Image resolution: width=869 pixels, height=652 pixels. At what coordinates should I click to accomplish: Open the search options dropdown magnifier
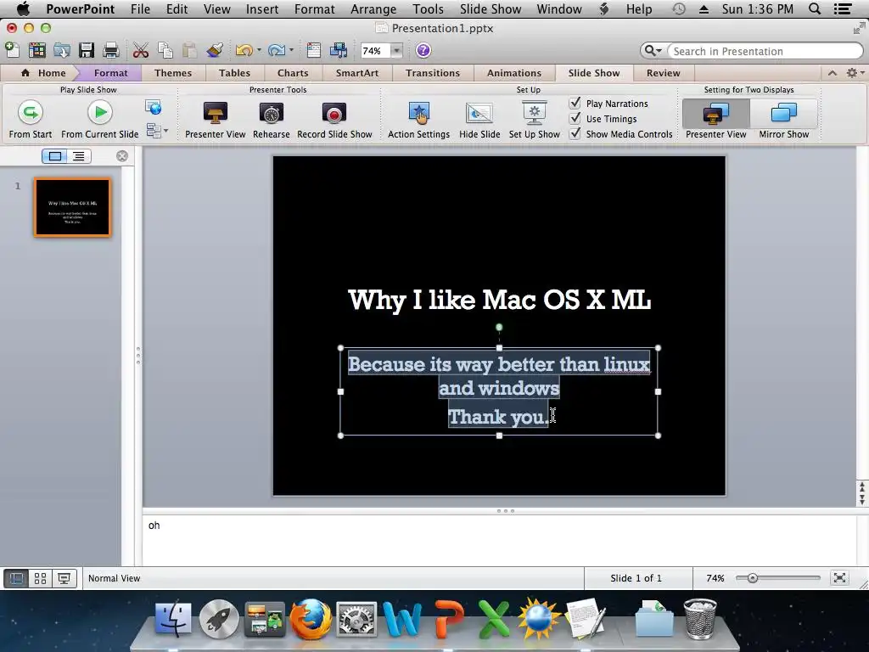point(653,51)
